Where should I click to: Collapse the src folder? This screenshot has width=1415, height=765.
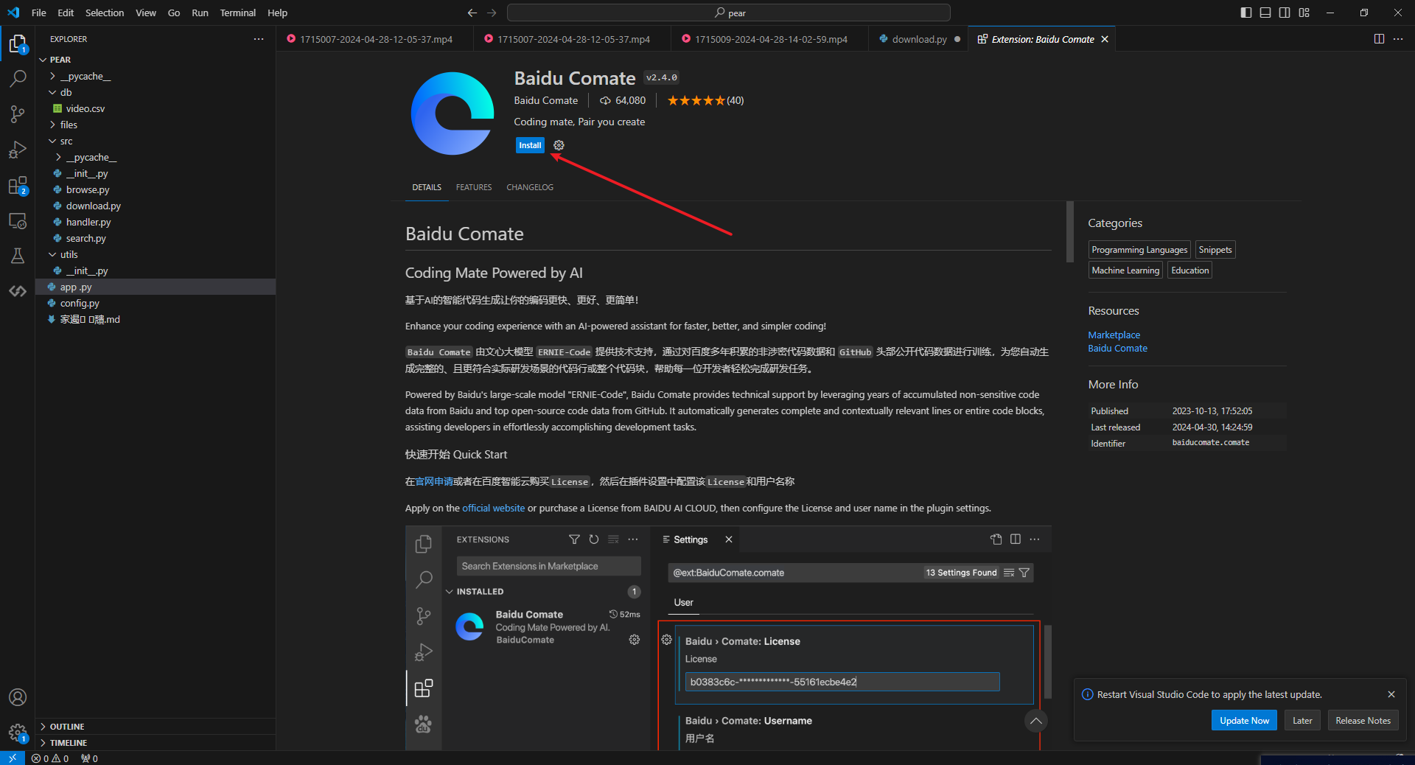tap(156, 141)
